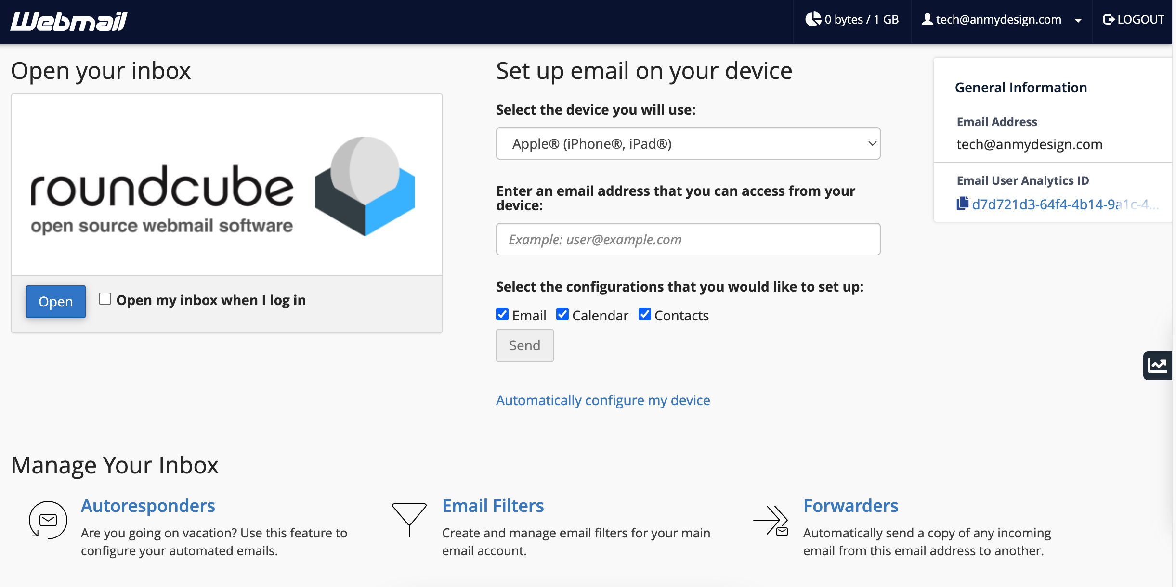1176x587 pixels.
Task: Click the blue Open button
Action: [x=56, y=302]
